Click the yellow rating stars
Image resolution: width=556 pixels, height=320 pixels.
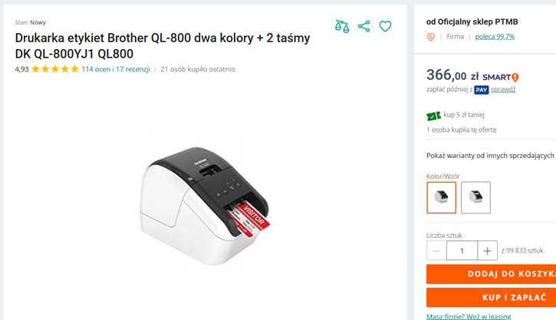pos(54,69)
